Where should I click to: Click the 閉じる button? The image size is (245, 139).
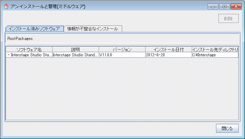pos(227,128)
